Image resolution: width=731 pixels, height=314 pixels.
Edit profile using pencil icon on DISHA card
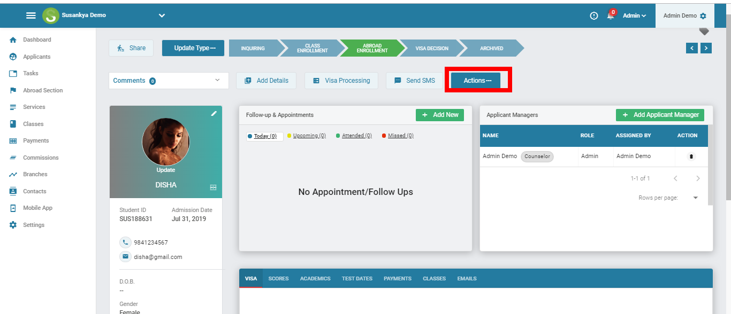coord(214,113)
